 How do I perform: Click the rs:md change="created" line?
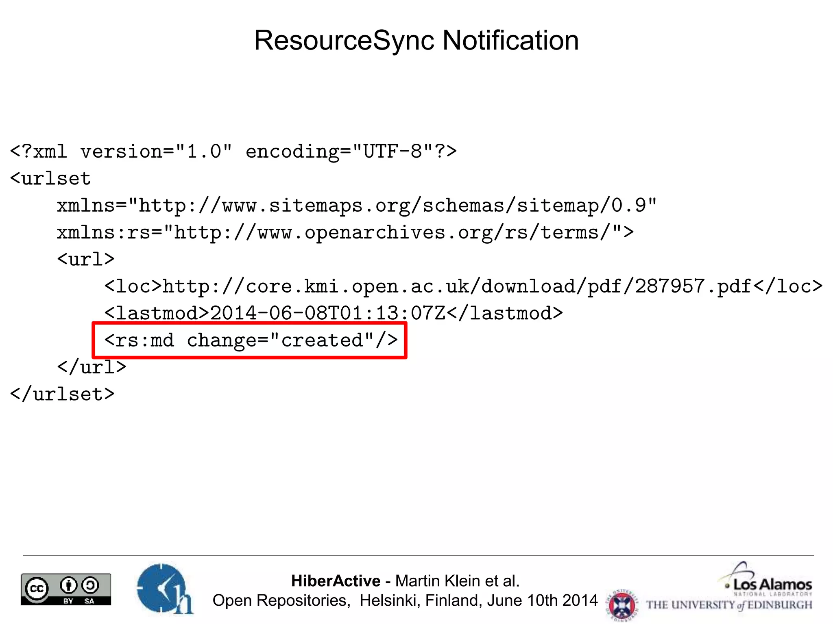[251, 340]
